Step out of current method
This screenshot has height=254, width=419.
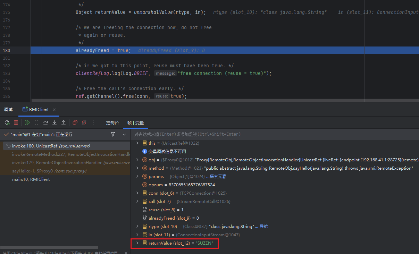point(64,122)
